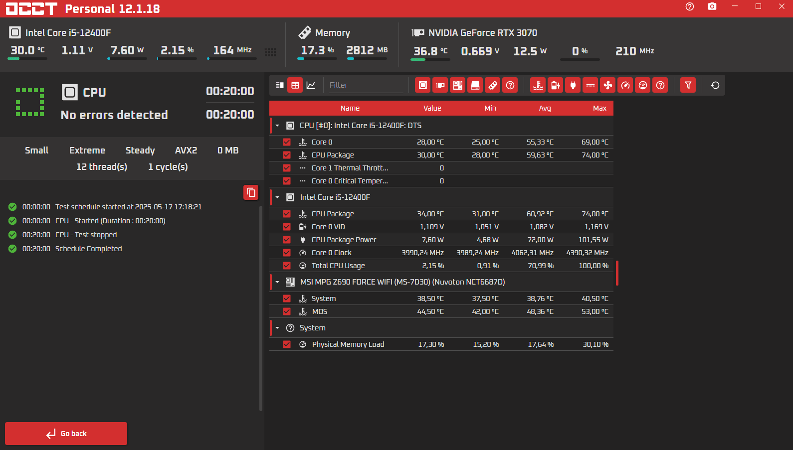Uncheck DTS CPU Package checkbox

point(287,155)
